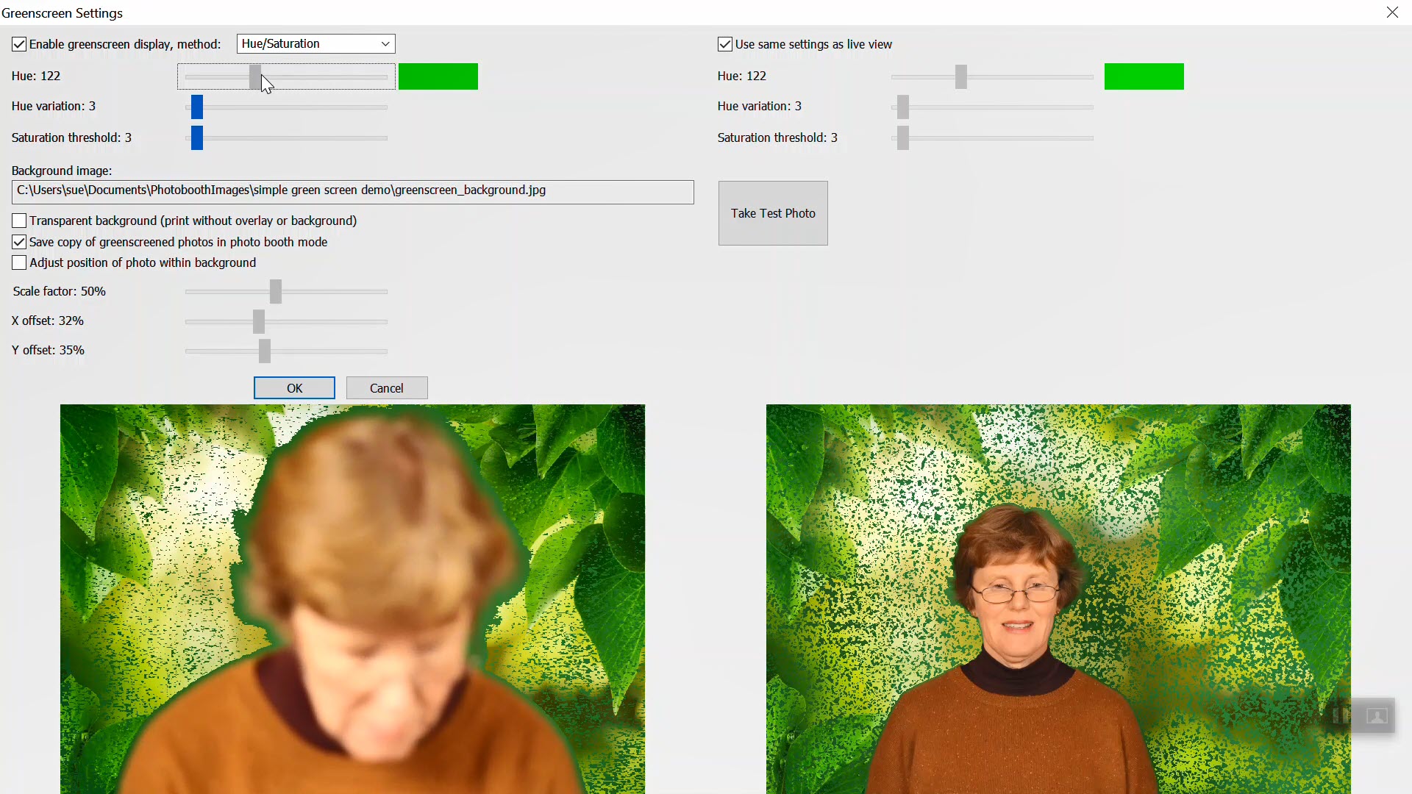Open the Hue/Saturation method dropdown
This screenshot has width=1412, height=794.
click(x=315, y=43)
